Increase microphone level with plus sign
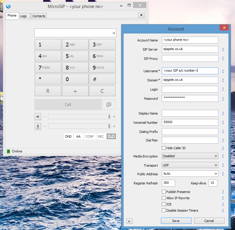The height and width of the screenshot is (230, 235). point(114,126)
